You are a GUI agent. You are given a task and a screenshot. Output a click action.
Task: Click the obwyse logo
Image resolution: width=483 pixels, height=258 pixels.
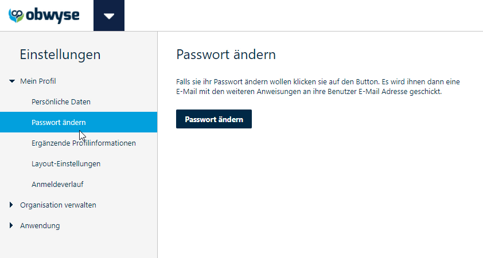coord(44,15)
